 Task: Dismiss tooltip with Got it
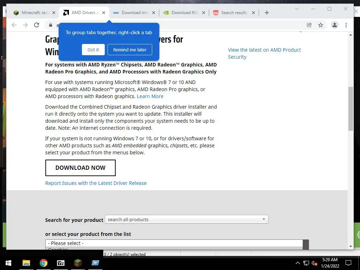point(93,50)
